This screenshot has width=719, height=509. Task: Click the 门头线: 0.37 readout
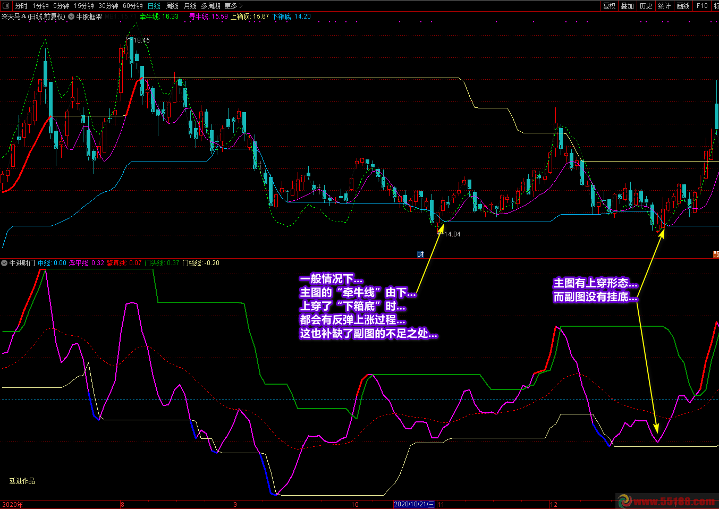pyautogui.click(x=162, y=263)
